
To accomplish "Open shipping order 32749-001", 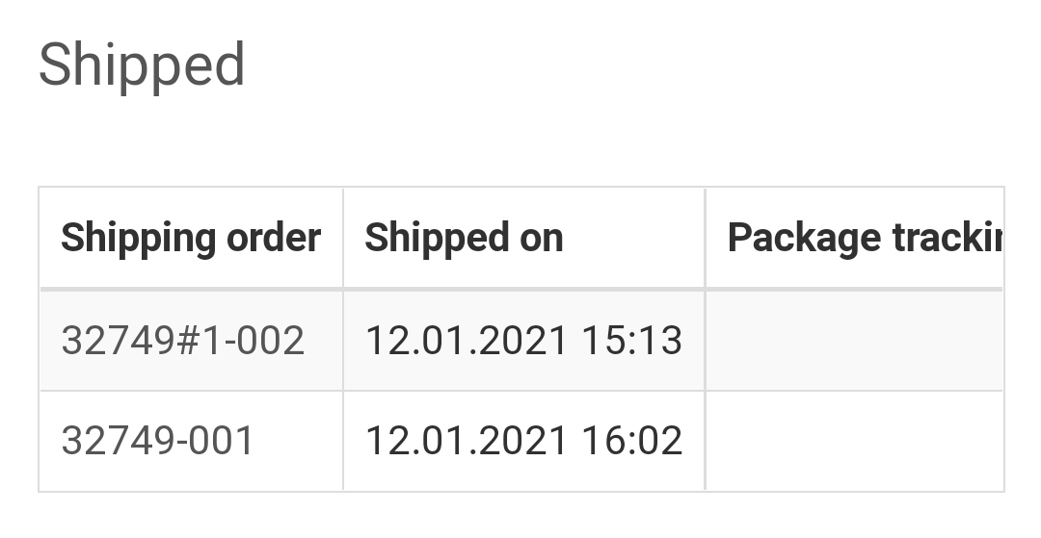I will 158,441.
